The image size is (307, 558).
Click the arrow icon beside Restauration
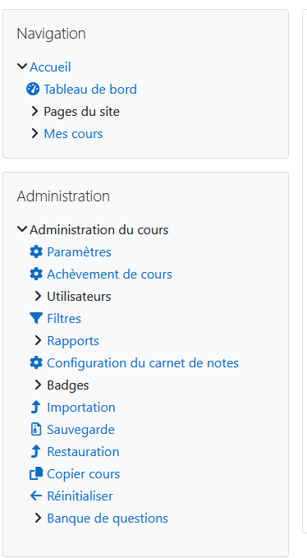point(36,452)
